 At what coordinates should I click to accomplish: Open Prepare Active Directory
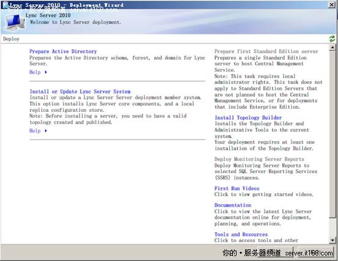[63, 51]
